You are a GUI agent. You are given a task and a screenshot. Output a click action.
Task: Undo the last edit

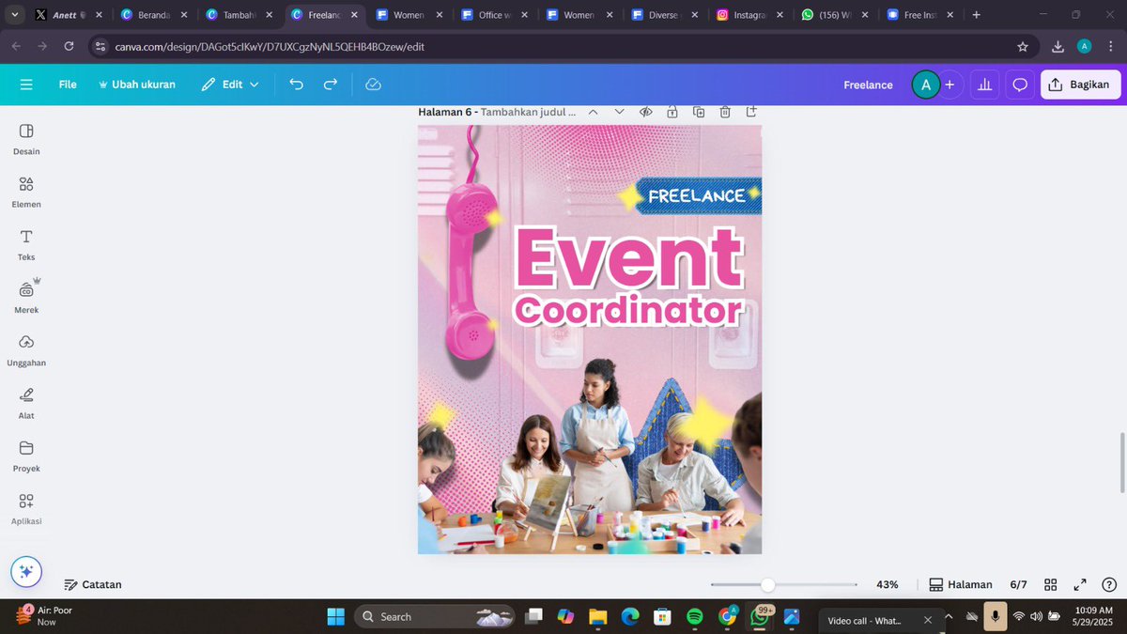296,85
